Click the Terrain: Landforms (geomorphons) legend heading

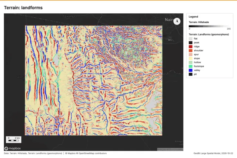point(209,34)
